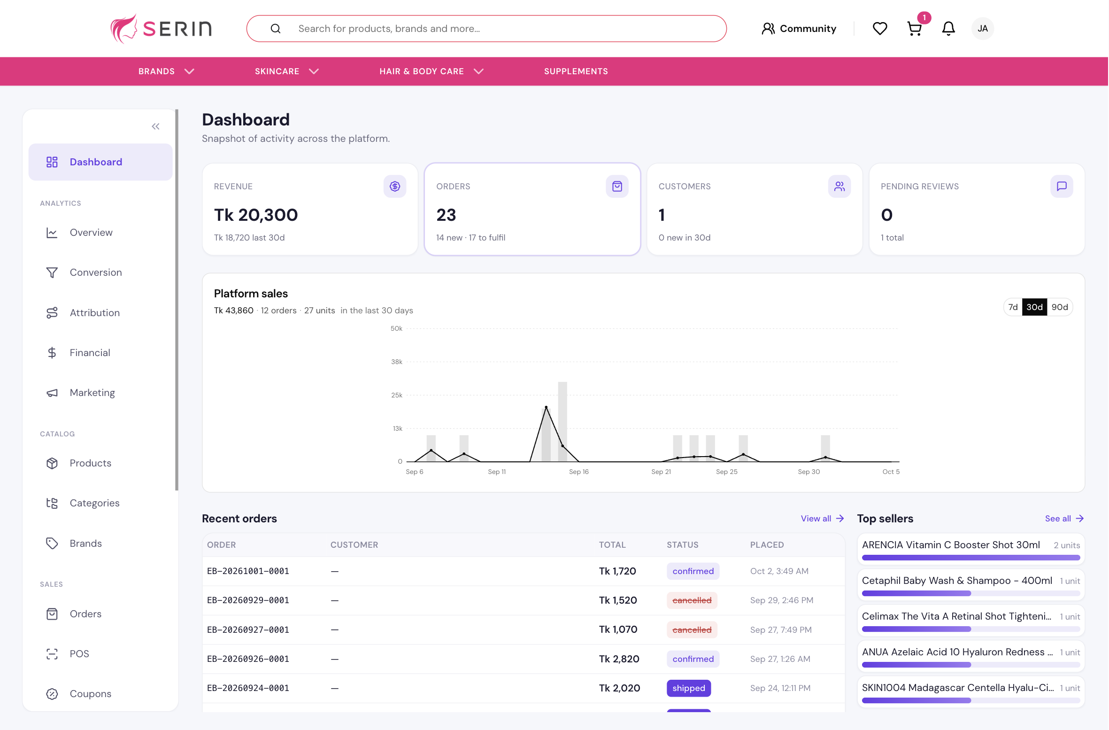Expand the Brands dropdown menu
The width and height of the screenshot is (1109, 730).
point(166,71)
